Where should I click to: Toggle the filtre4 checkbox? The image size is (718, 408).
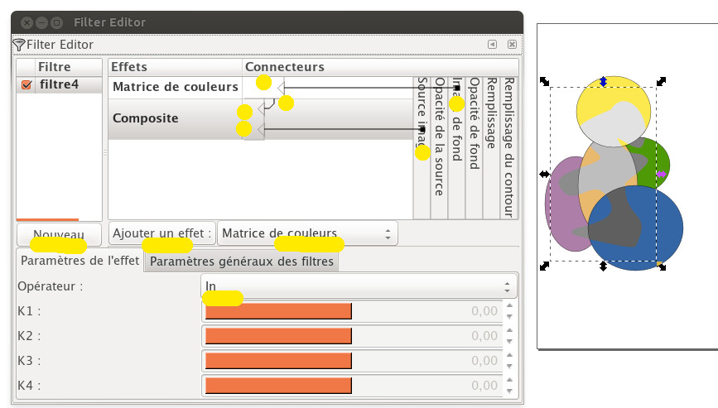tap(27, 84)
